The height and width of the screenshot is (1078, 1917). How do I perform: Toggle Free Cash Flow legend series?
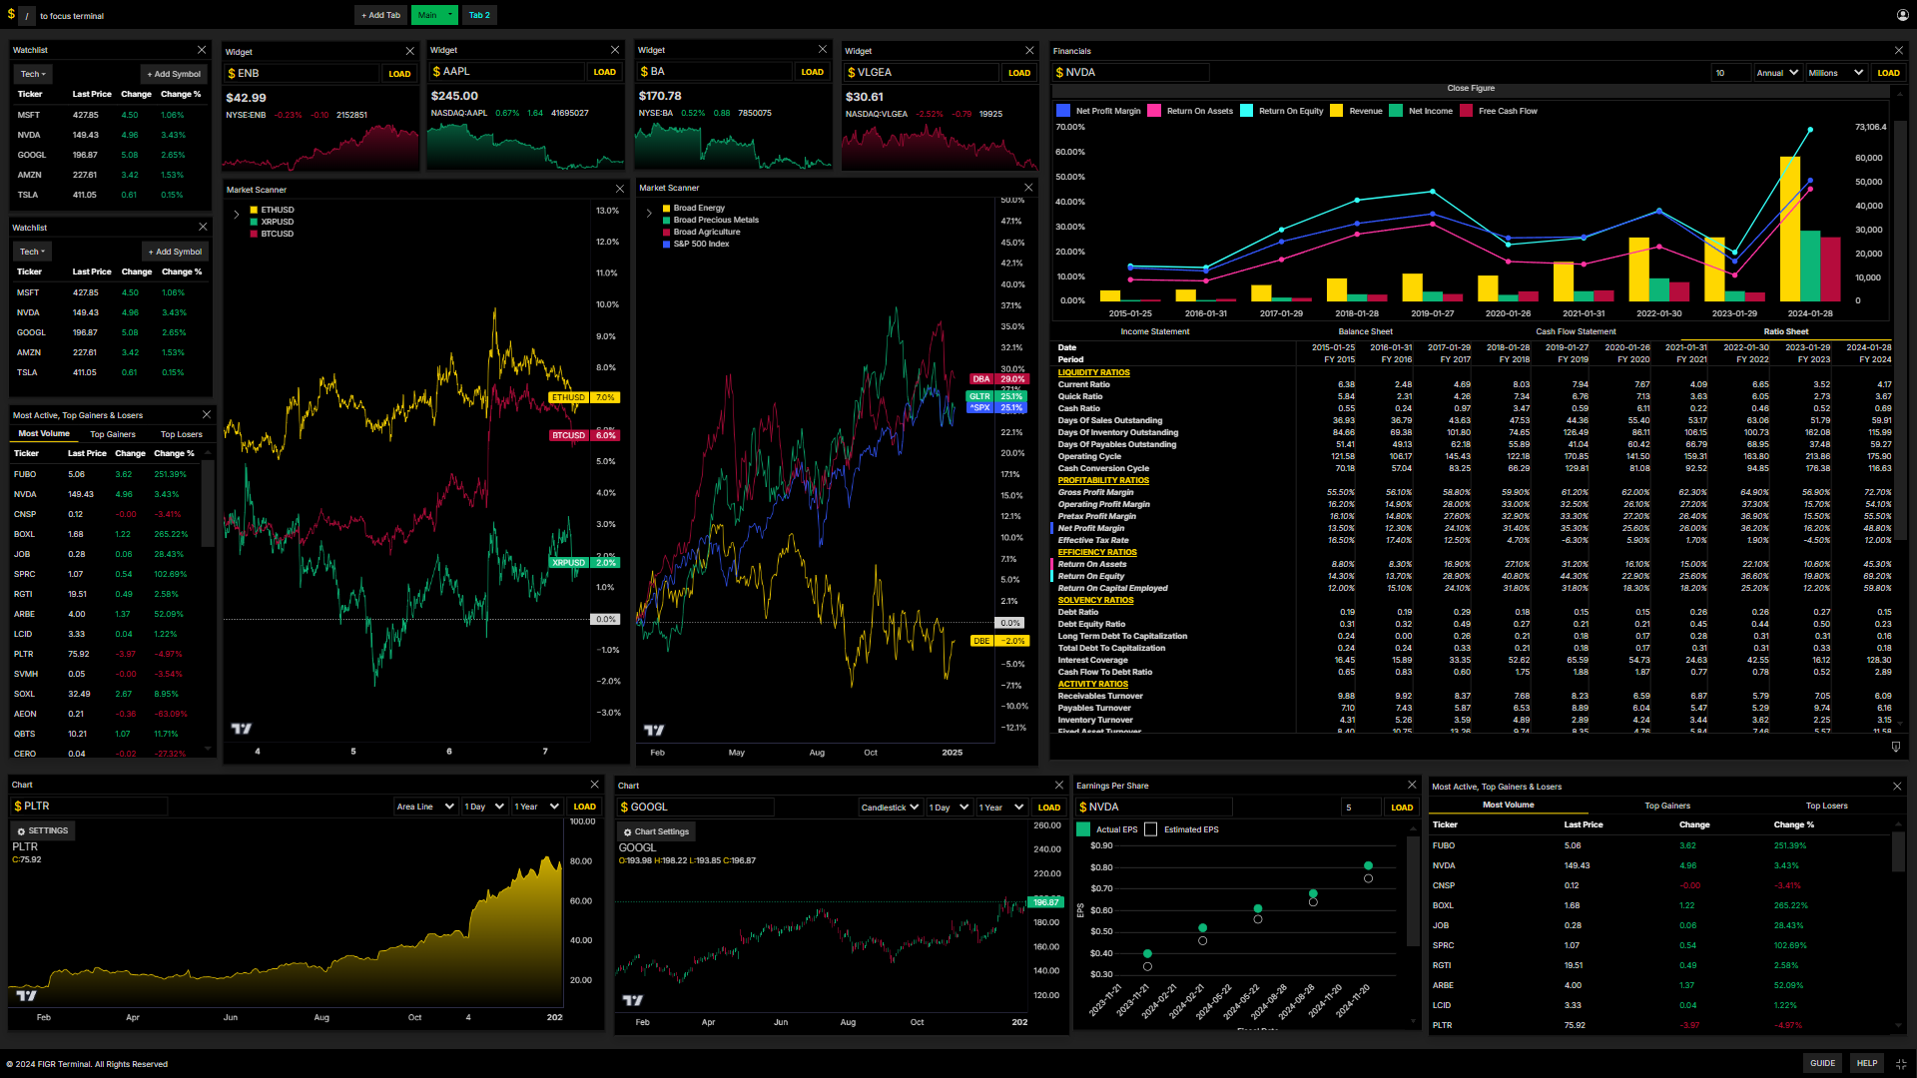(x=1499, y=111)
